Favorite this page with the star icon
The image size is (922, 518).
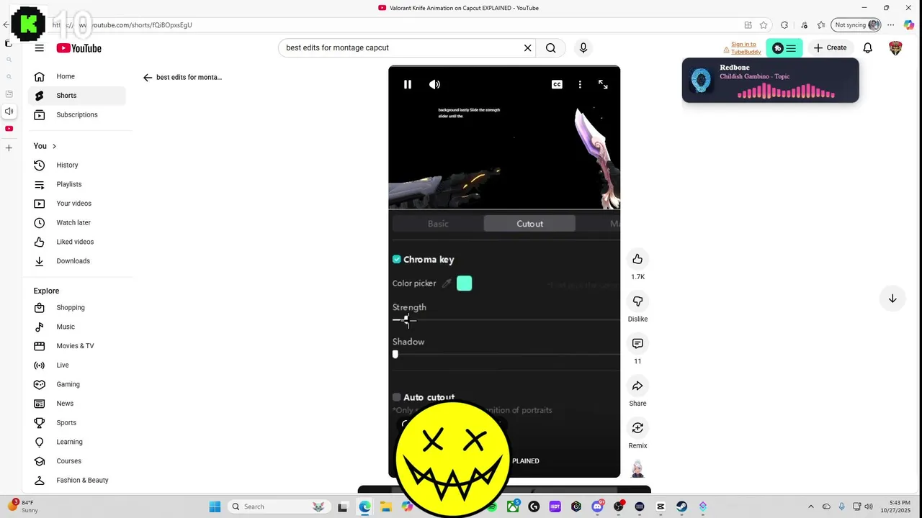[764, 25]
